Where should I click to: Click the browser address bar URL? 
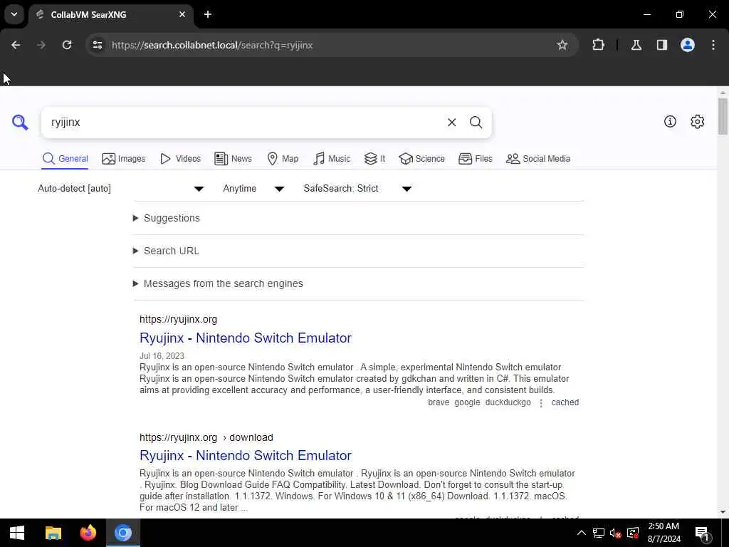(212, 45)
